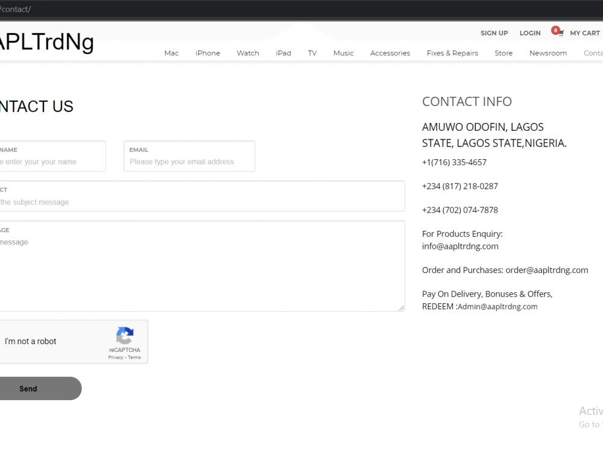Open MY CART link
The height and width of the screenshot is (452, 603).
pos(585,33)
